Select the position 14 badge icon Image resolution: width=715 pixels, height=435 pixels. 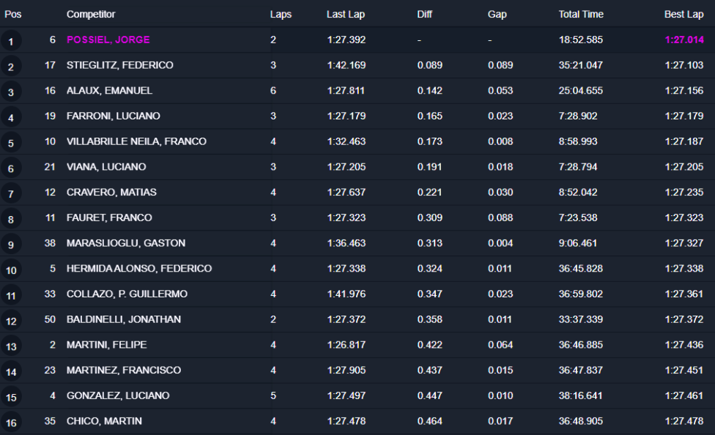11,372
